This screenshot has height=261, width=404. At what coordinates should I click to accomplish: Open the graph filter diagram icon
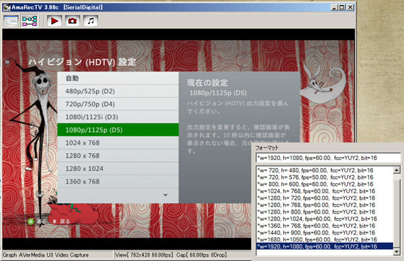[30, 21]
